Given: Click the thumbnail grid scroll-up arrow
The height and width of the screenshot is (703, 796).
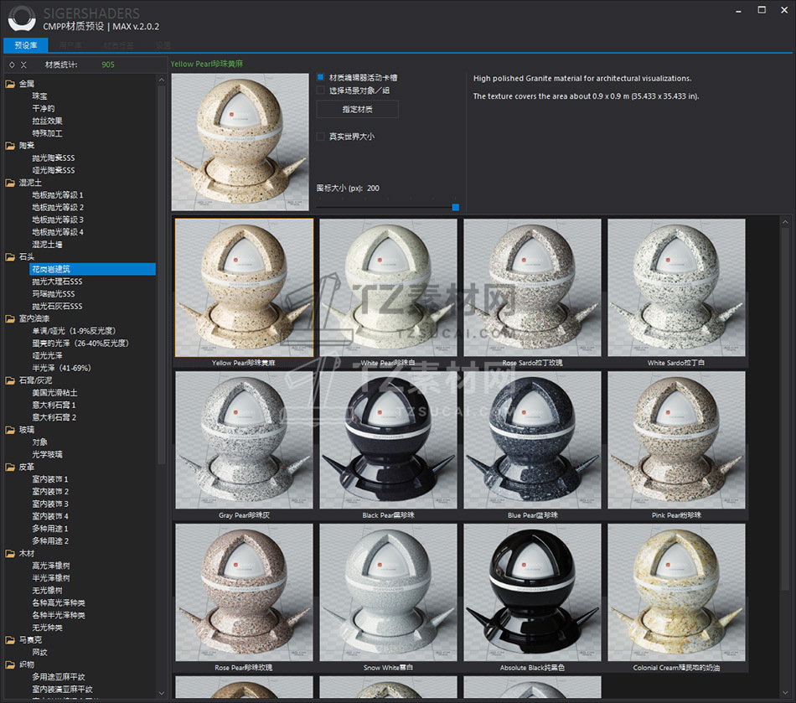Looking at the screenshot, I should (x=785, y=222).
